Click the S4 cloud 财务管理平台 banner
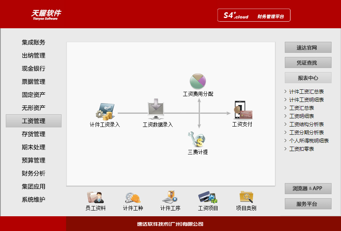Viewport: 341px width, 231px height. (254, 16)
